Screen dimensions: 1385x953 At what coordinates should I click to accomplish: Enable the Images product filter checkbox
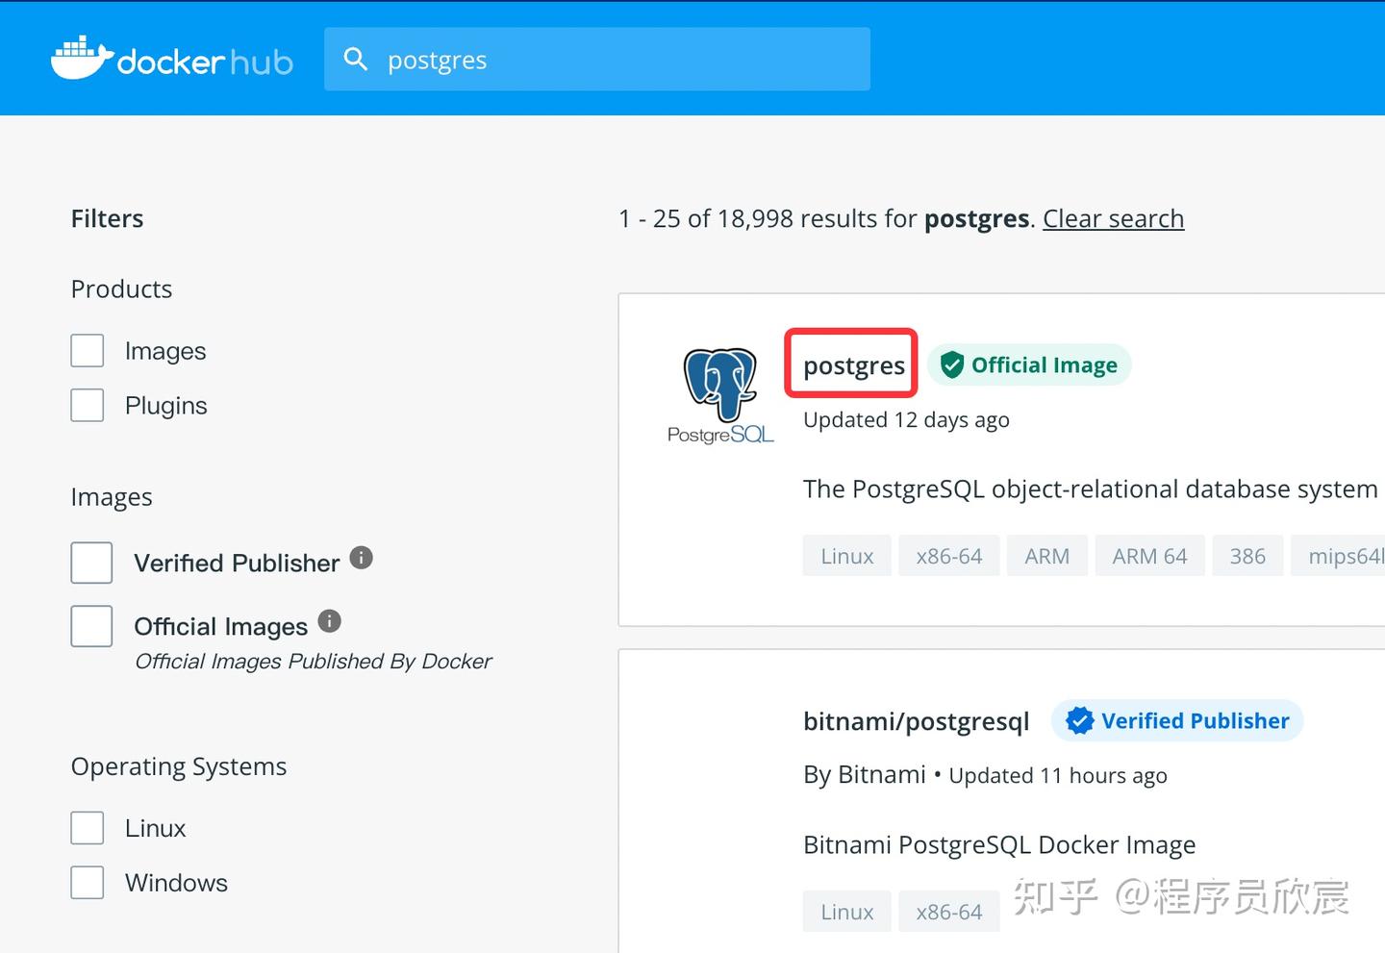[x=88, y=350]
